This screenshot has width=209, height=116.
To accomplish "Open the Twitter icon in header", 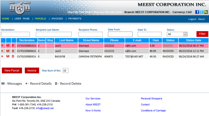I will click(201, 12).
